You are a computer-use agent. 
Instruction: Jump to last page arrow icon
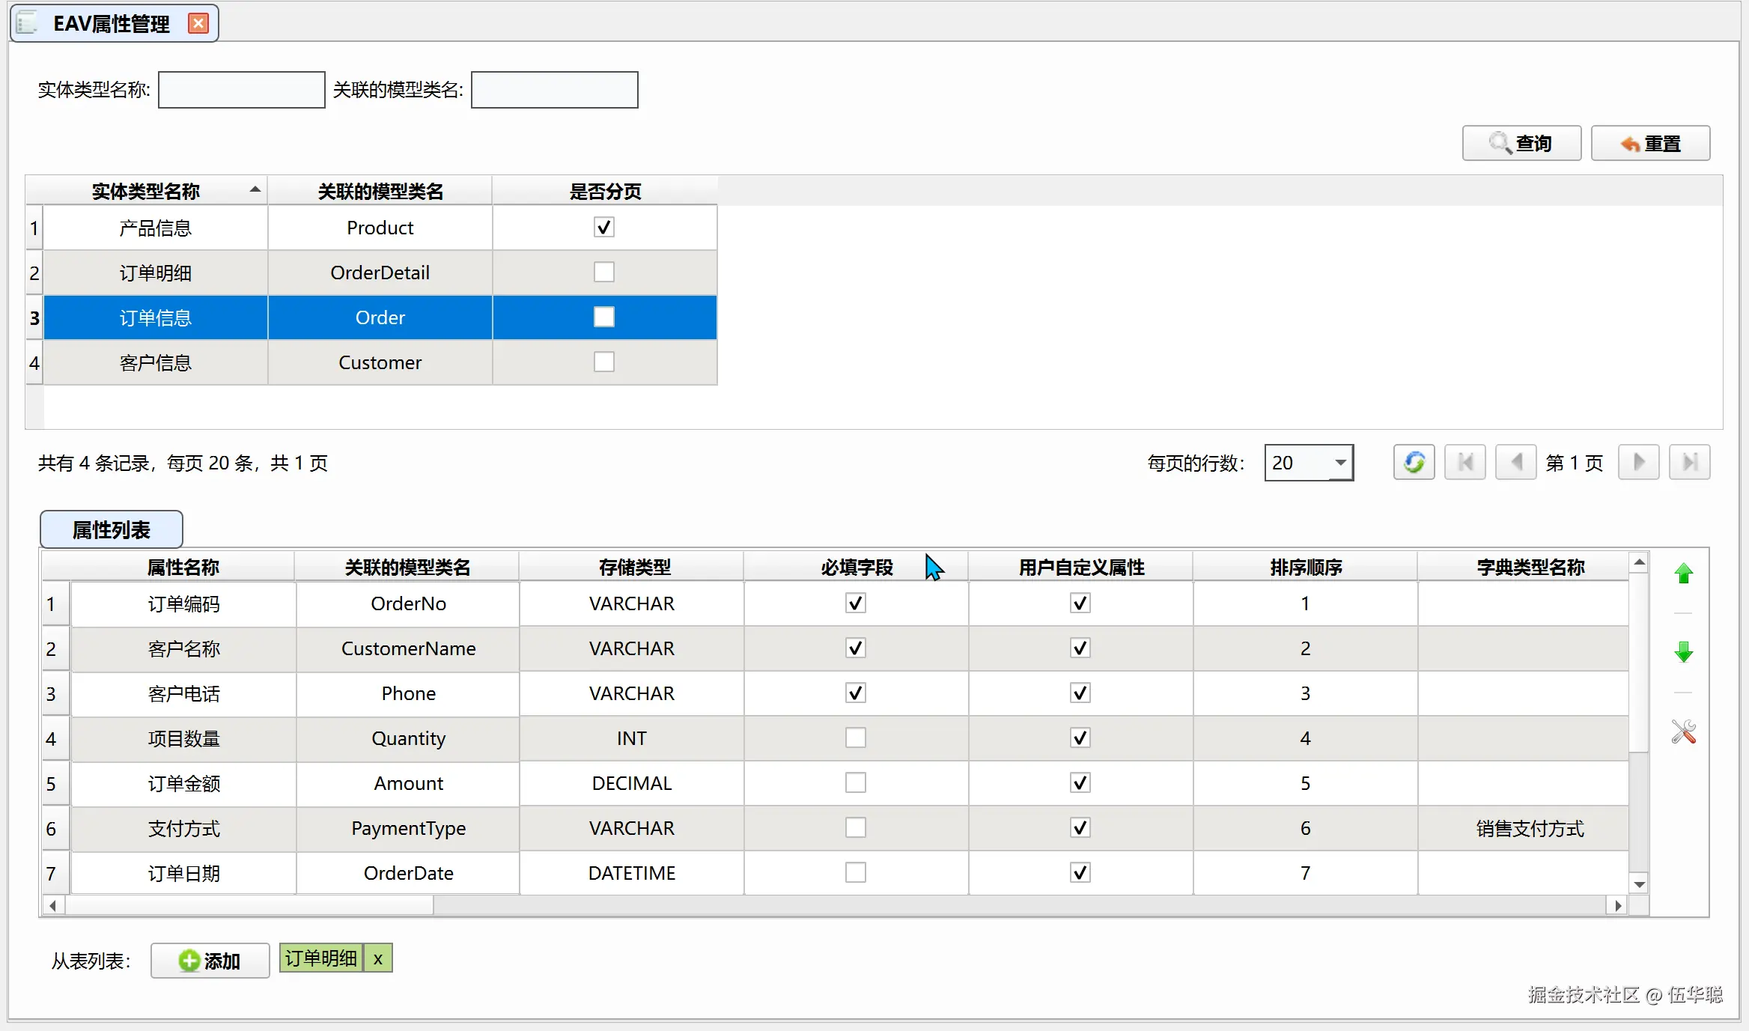1689,462
